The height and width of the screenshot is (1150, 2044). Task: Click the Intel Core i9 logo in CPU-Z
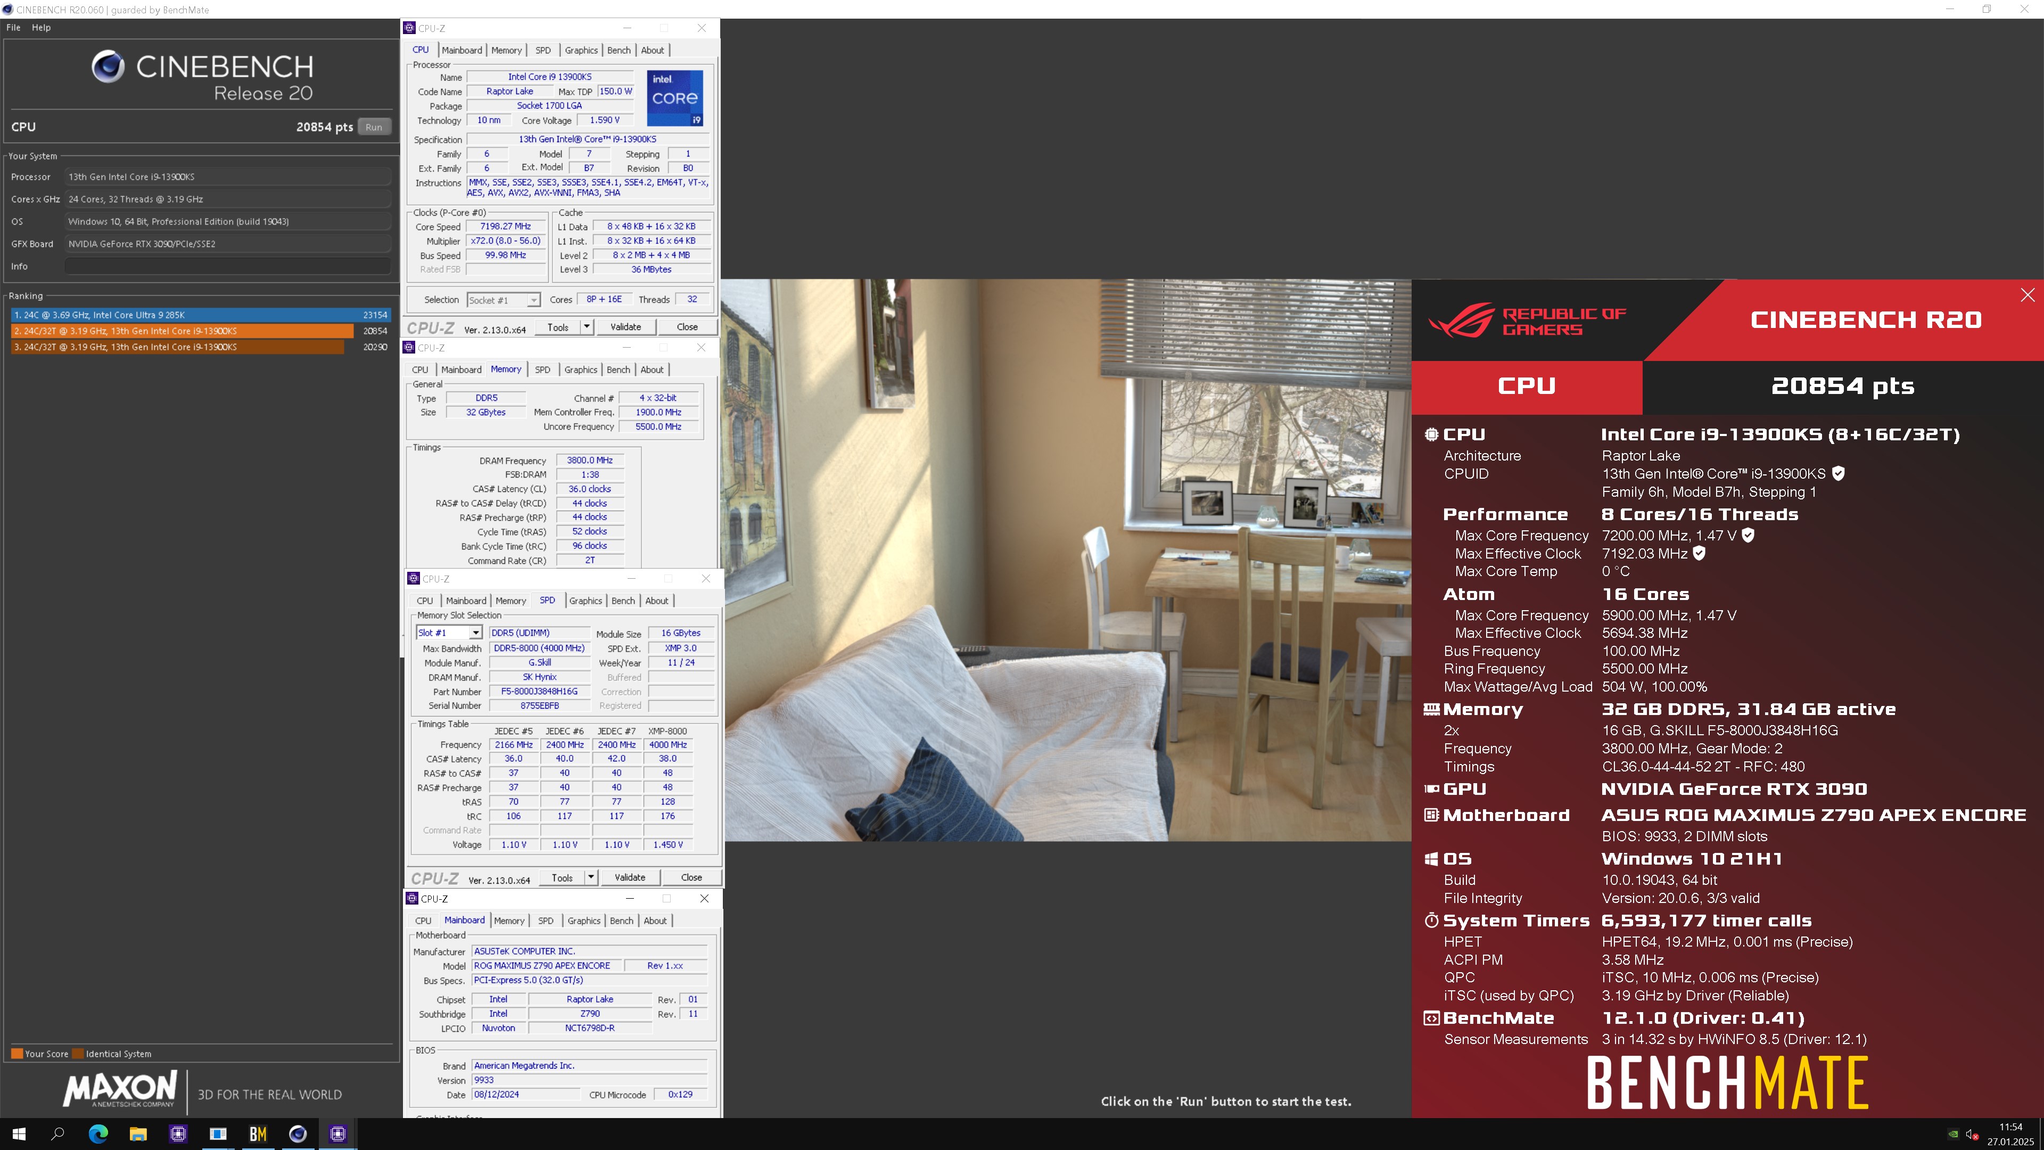674,98
